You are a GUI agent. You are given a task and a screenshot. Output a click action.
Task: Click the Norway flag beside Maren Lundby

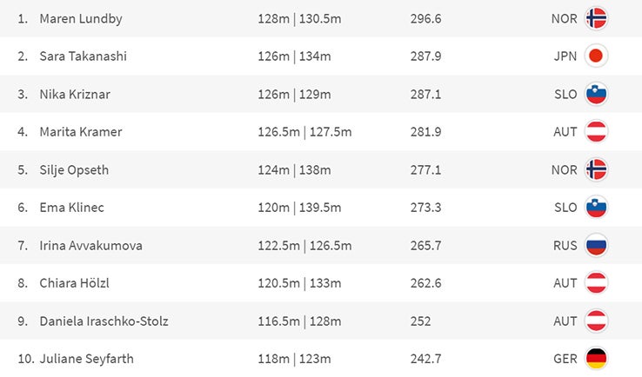pyautogui.click(x=596, y=18)
